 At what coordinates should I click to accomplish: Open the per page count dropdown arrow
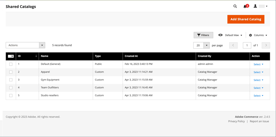click(207, 45)
